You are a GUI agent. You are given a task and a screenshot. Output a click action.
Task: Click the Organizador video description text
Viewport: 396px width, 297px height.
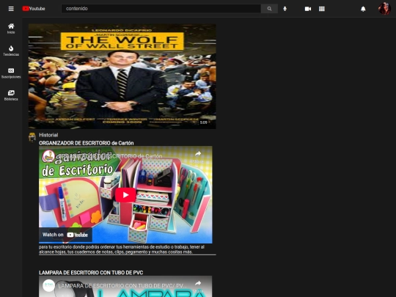[x=122, y=249]
